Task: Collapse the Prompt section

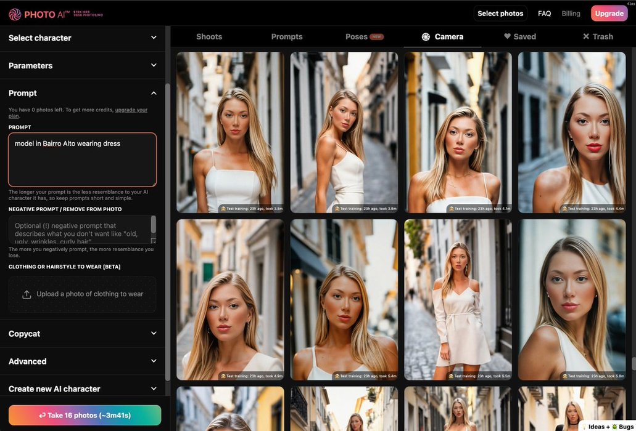Action: (x=82, y=93)
